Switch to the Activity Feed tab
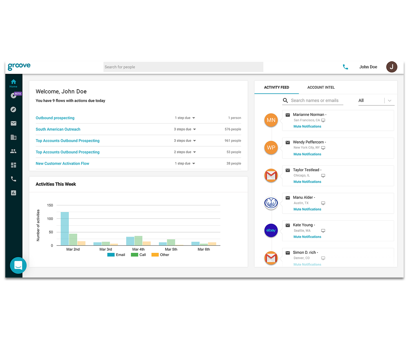 (x=276, y=87)
